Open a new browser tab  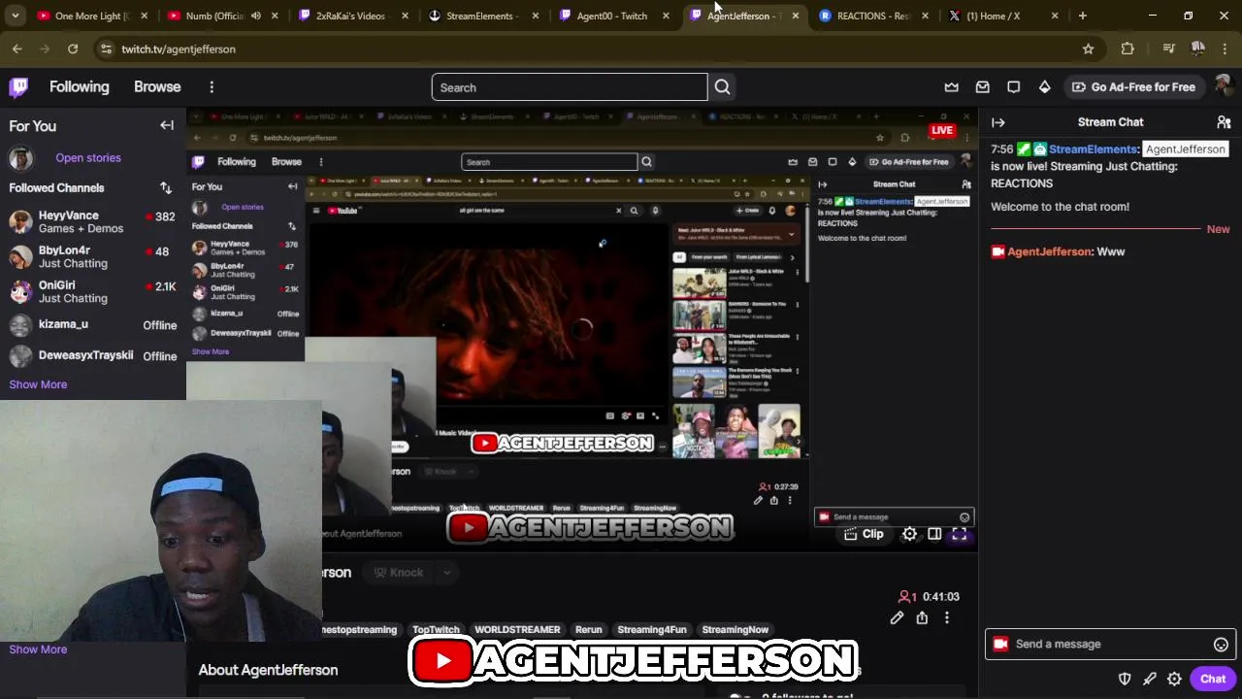click(1083, 16)
